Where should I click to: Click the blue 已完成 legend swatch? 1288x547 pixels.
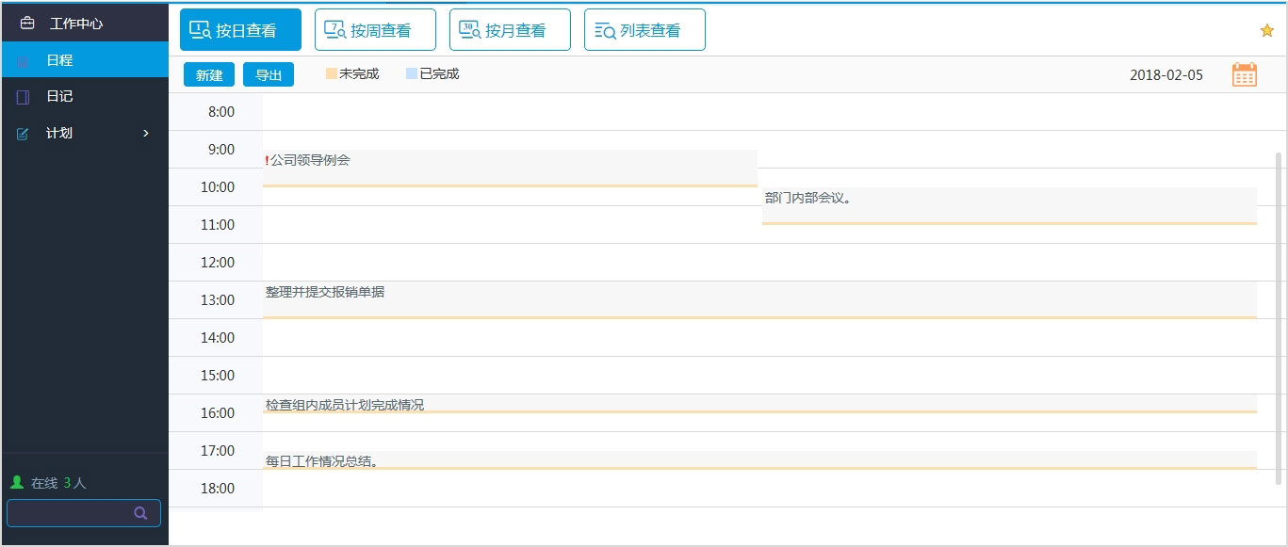click(409, 72)
